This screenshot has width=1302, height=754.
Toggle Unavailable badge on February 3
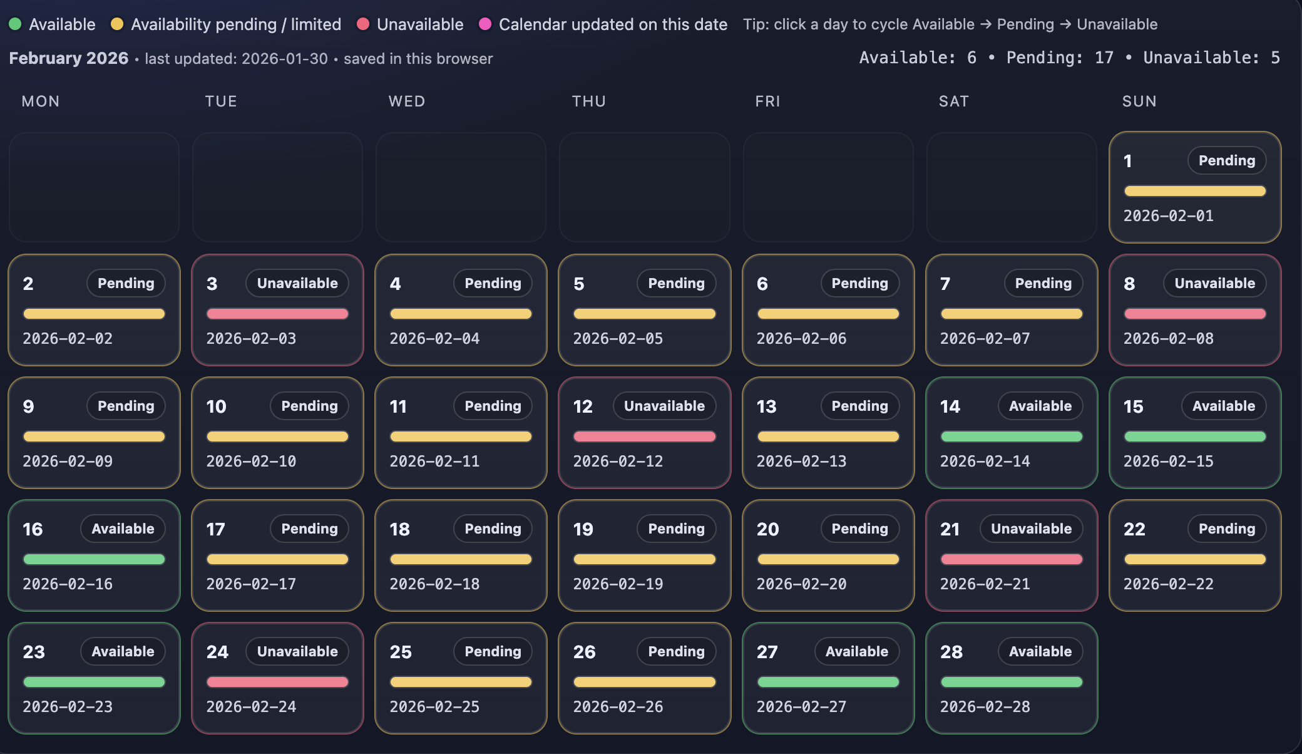297,283
